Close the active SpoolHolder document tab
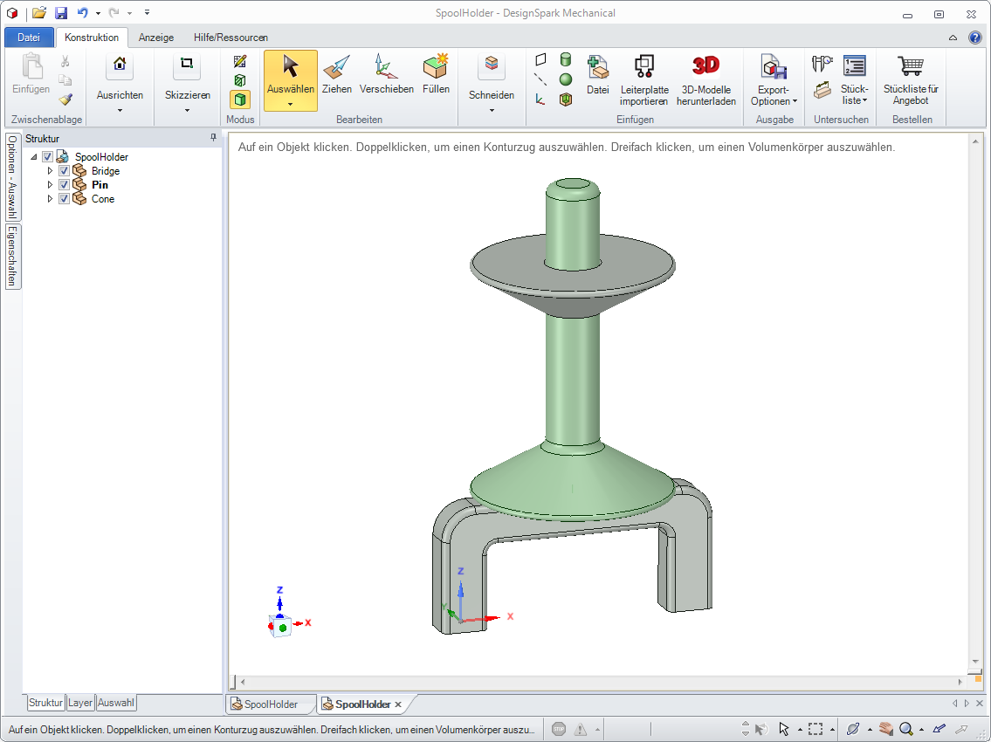The height and width of the screenshot is (742, 991). click(x=398, y=704)
